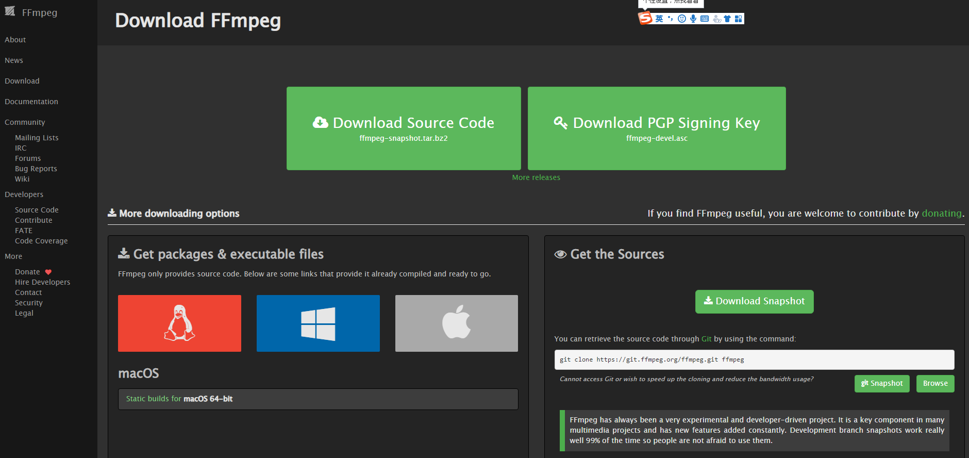Open Contribute in sidebar
The height and width of the screenshot is (458, 969).
pyautogui.click(x=34, y=220)
